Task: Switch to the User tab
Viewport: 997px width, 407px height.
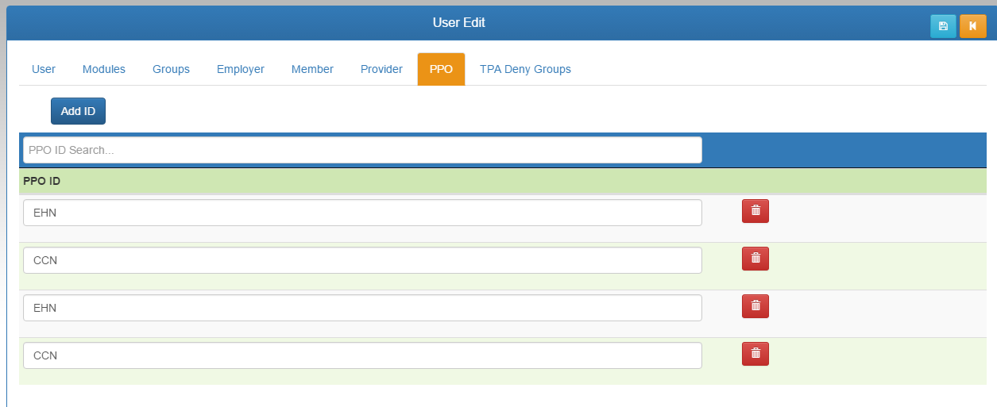Action: (x=44, y=69)
